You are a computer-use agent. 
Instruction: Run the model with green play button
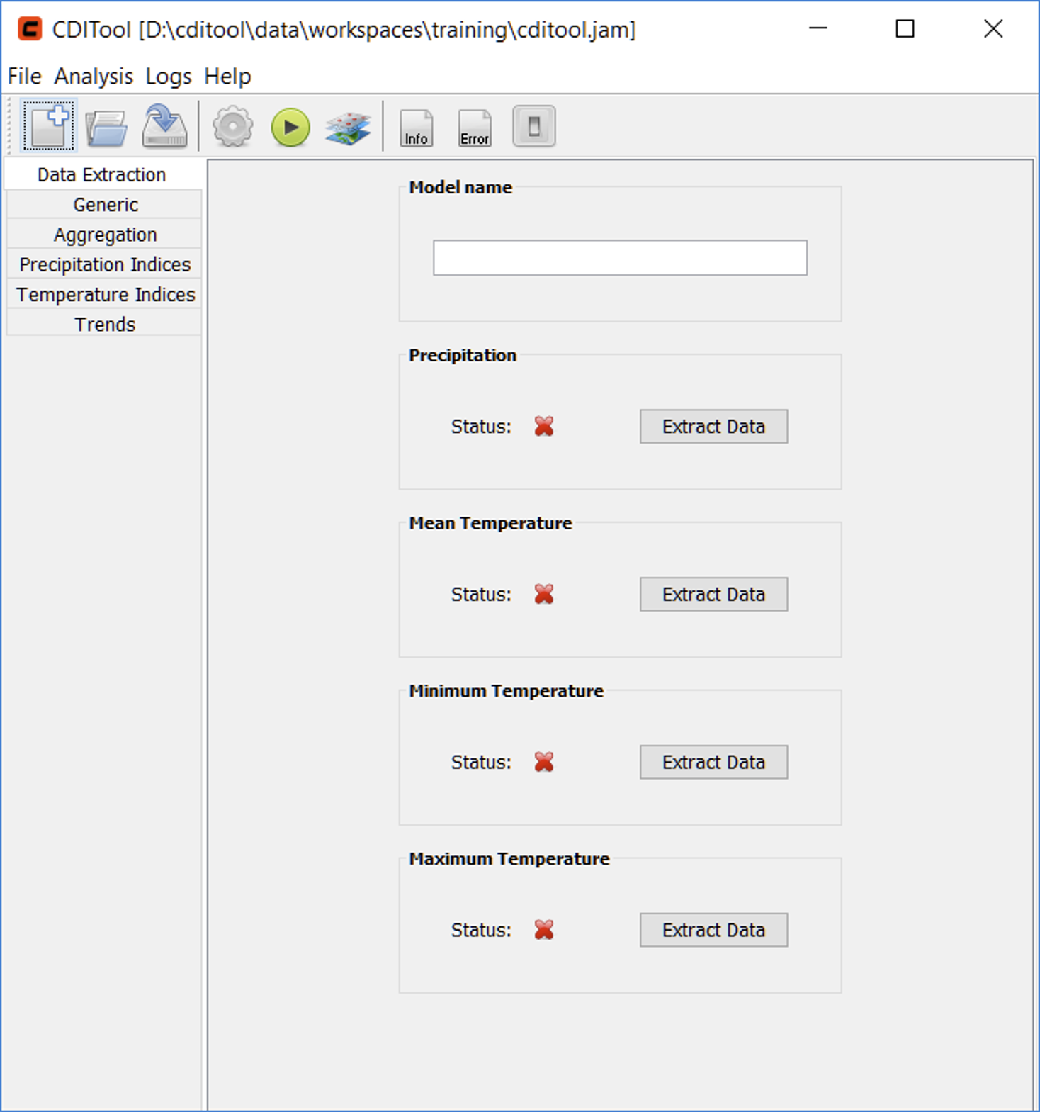click(x=290, y=128)
